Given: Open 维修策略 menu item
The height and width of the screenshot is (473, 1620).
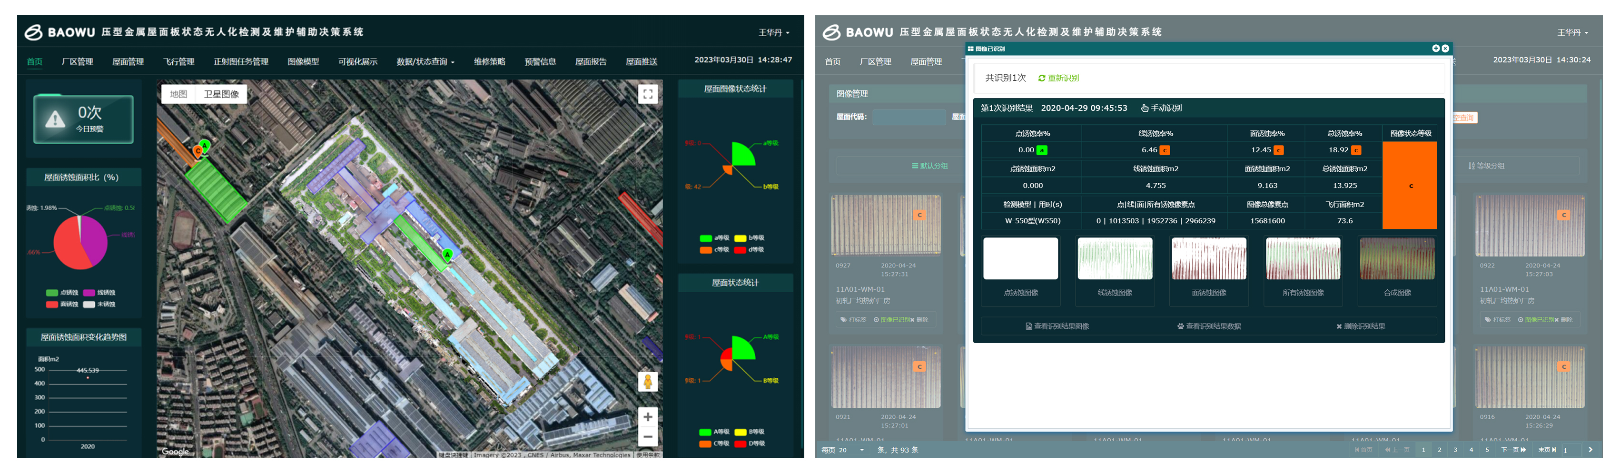Looking at the screenshot, I should coord(489,62).
